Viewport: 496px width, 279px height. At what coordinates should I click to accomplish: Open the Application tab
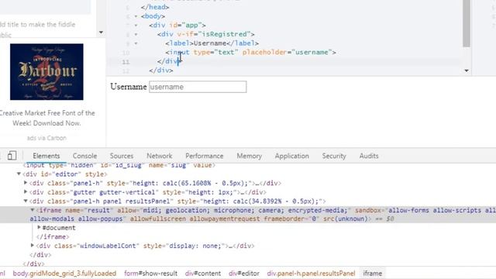[x=291, y=156]
